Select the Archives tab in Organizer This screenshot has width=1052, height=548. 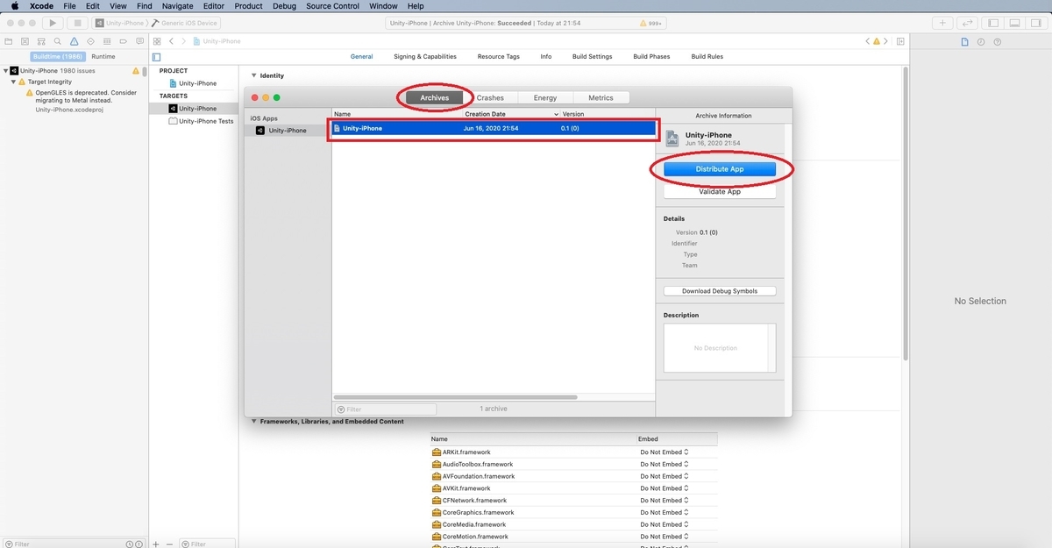point(435,98)
